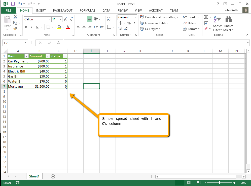251x186 pixels.
Task: Click the Font Color red swatch
Action: (x=68, y=27)
